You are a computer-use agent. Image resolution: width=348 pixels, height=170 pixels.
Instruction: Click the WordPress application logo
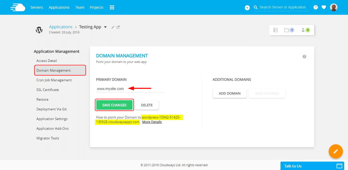39,30
